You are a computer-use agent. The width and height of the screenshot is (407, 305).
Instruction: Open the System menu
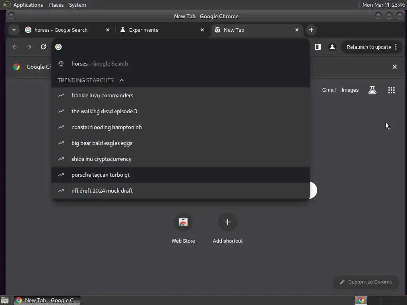78,5
